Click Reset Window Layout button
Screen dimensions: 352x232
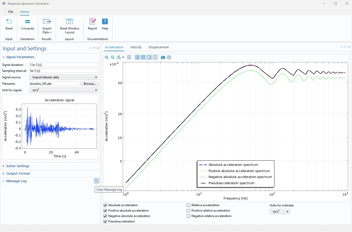click(x=70, y=26)
